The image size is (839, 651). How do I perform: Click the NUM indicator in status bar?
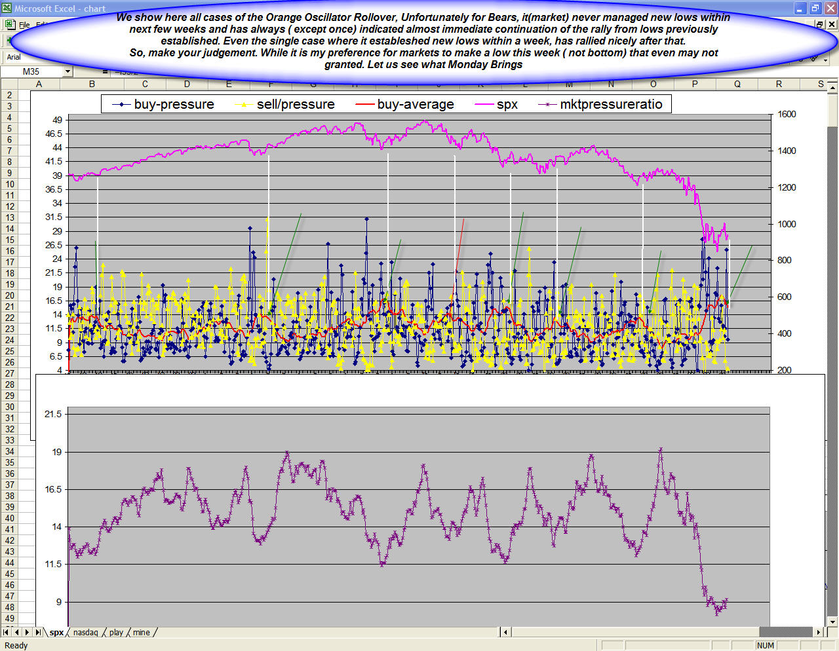pos(766,646)
